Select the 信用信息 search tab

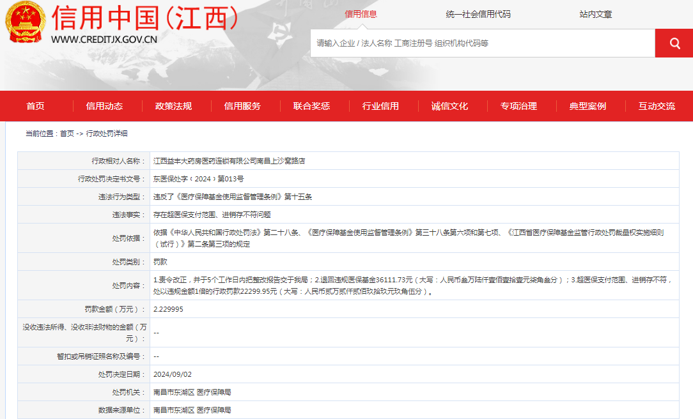click(361, 14)
